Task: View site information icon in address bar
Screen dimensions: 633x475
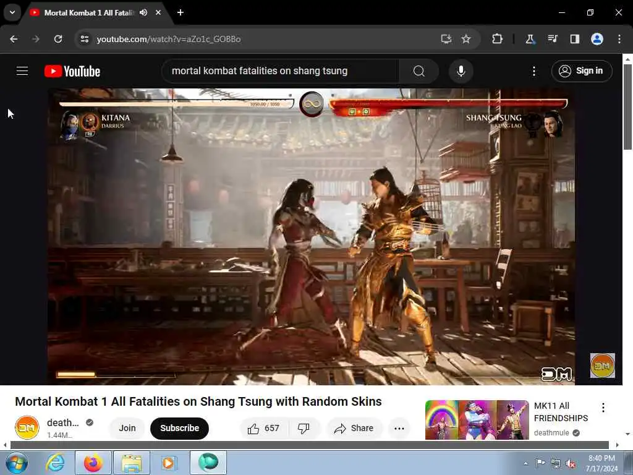Action: tap(84, 39)
